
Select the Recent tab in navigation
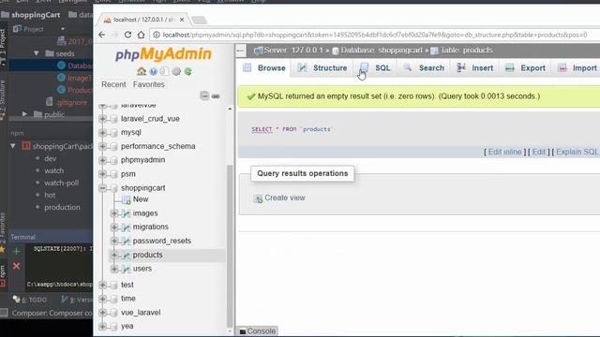point(113,84)
